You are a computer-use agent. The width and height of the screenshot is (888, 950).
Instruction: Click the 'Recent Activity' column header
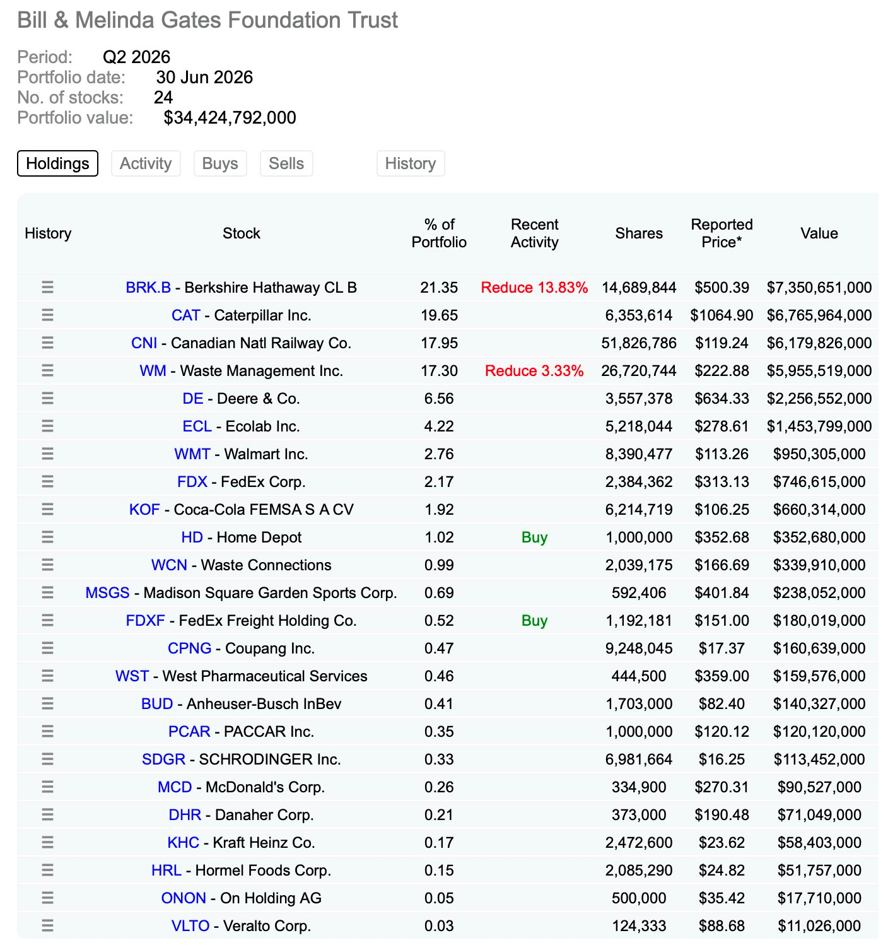coord(535,233)
